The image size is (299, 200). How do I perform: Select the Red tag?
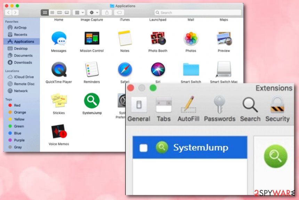click(21, 105)
